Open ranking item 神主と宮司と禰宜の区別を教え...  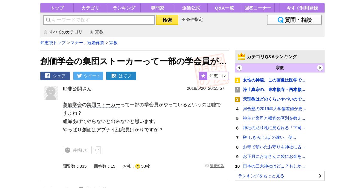point(274,118)
